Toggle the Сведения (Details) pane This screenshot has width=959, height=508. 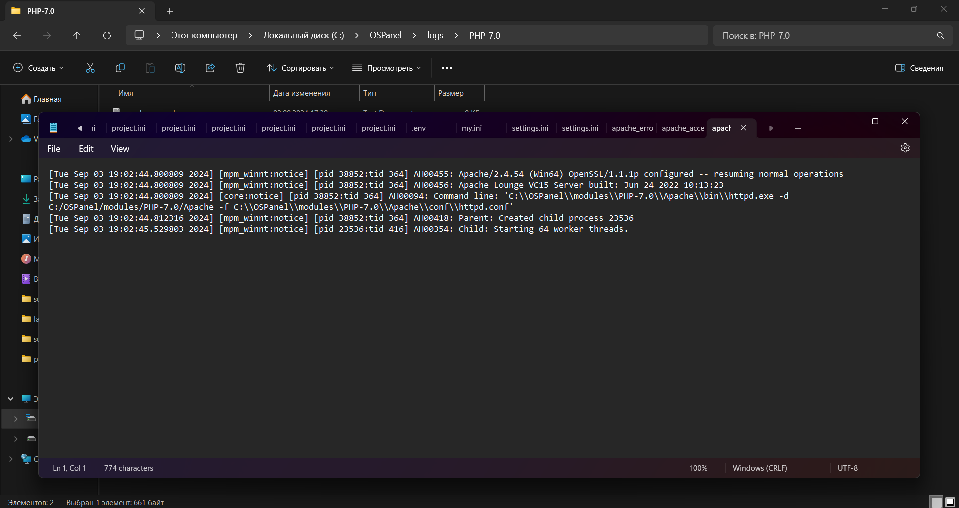(x=919, y=68)
